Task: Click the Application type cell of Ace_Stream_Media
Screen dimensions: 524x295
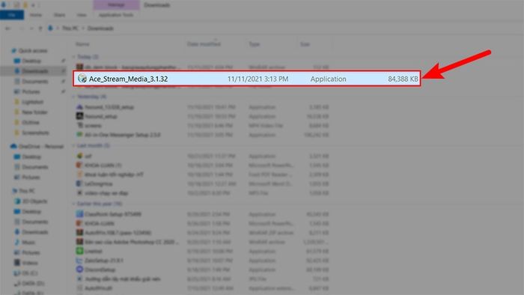Action: pos(328,79)
